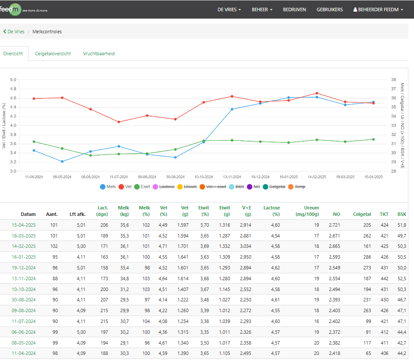Sort table by Celgetal column header
The image size is (414, 364).
click(362, 214)
